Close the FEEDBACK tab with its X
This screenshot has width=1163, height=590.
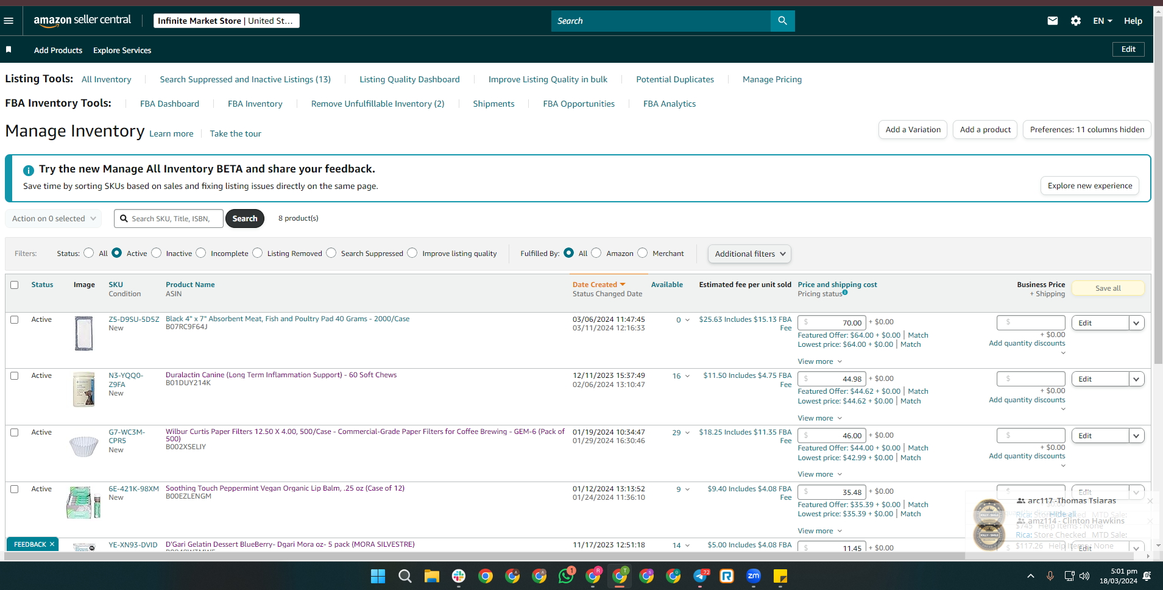(52, 544)
